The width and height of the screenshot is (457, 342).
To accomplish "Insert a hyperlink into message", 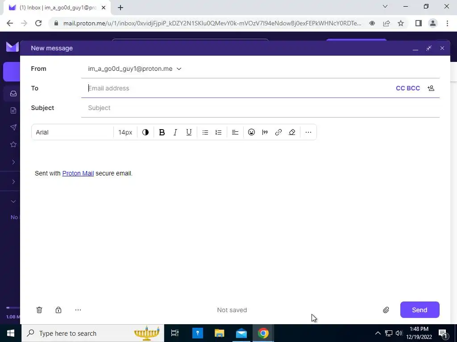I will [278, 132].
